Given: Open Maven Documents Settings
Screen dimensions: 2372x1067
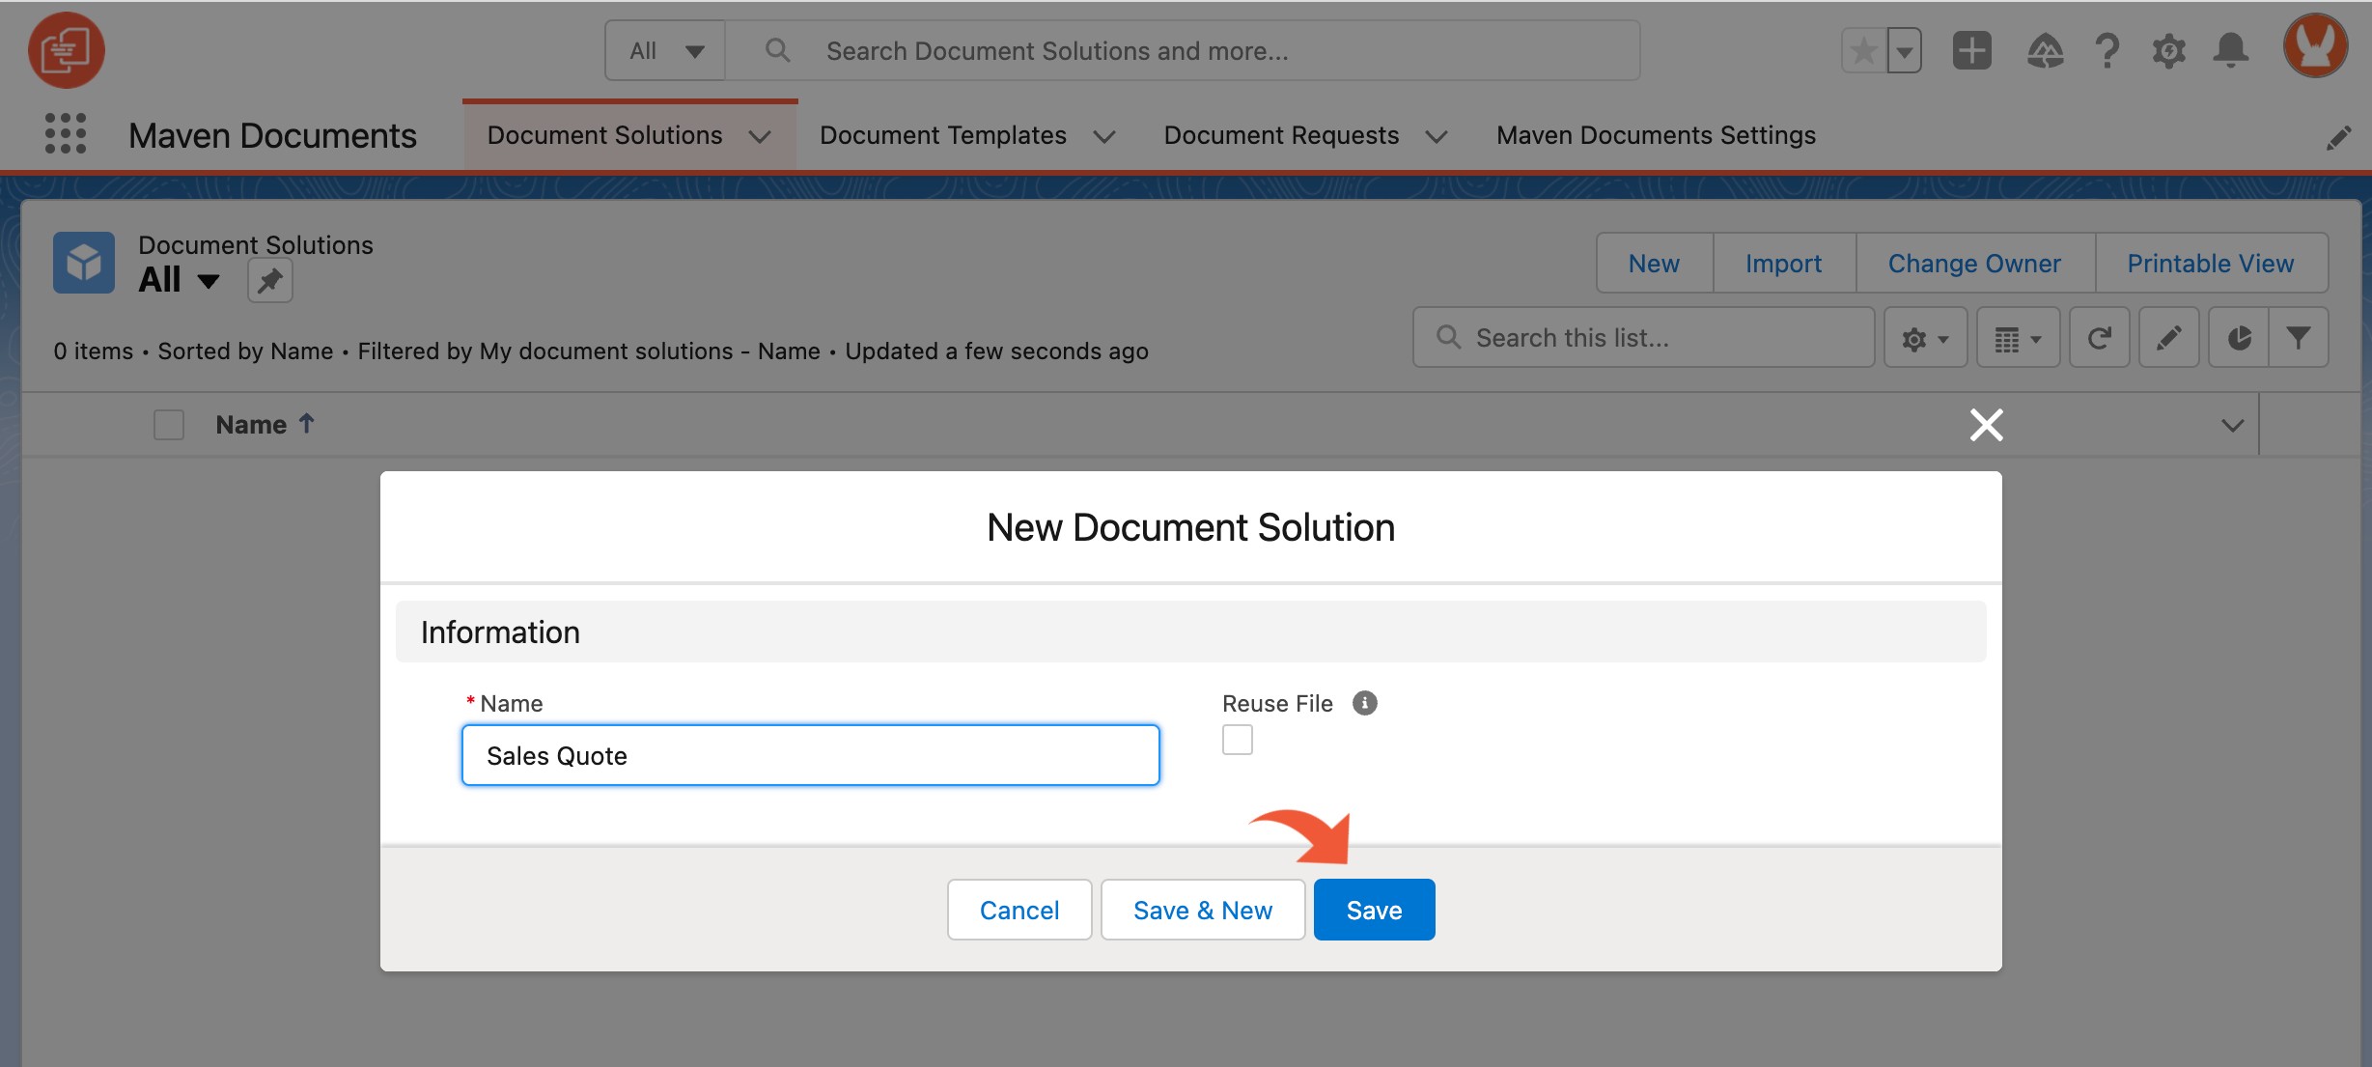Looking at the screenshot, I should 1655,135.
